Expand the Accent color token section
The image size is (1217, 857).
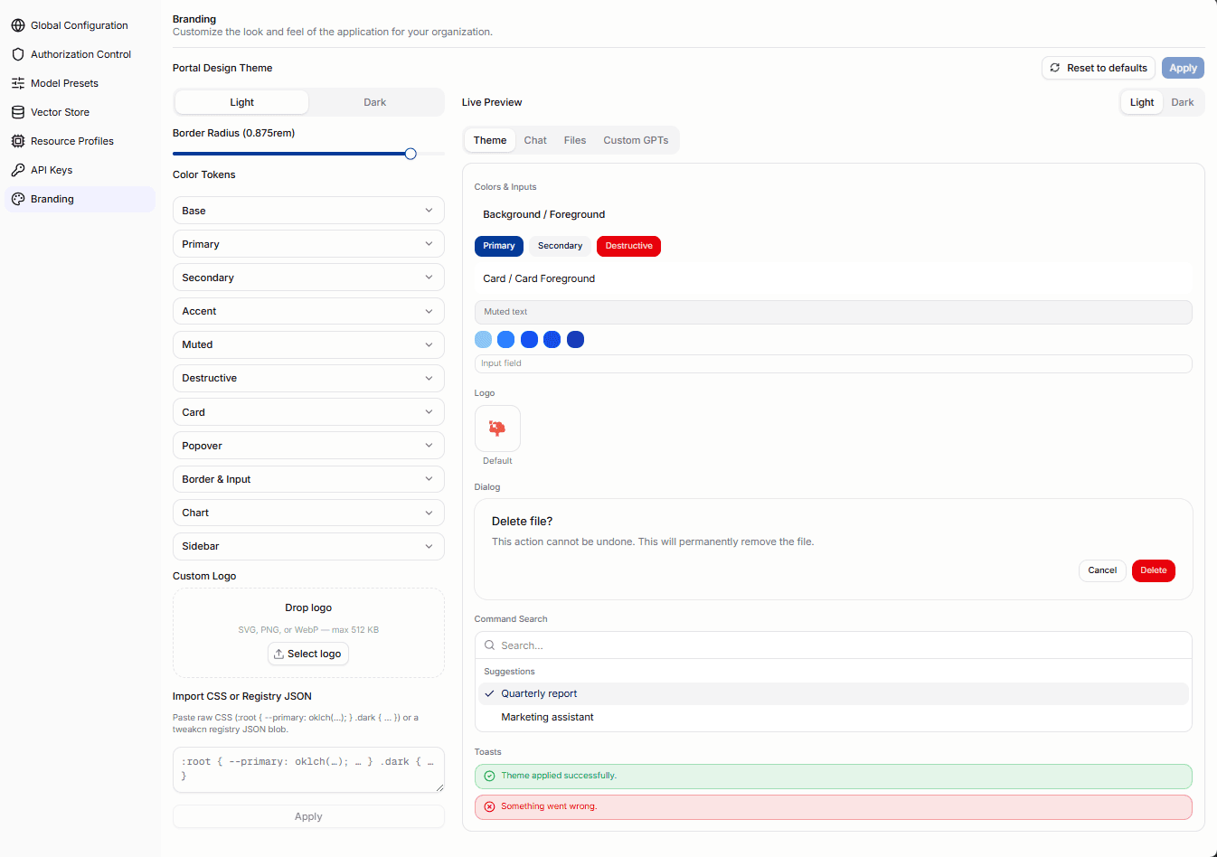tap(308, 311)
